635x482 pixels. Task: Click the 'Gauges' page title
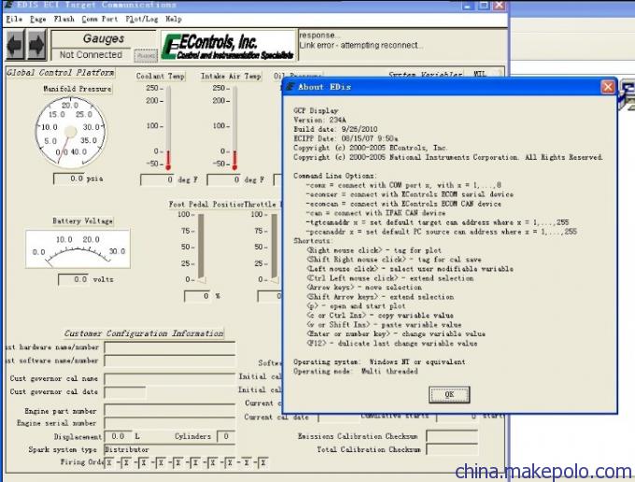(104, 38)
